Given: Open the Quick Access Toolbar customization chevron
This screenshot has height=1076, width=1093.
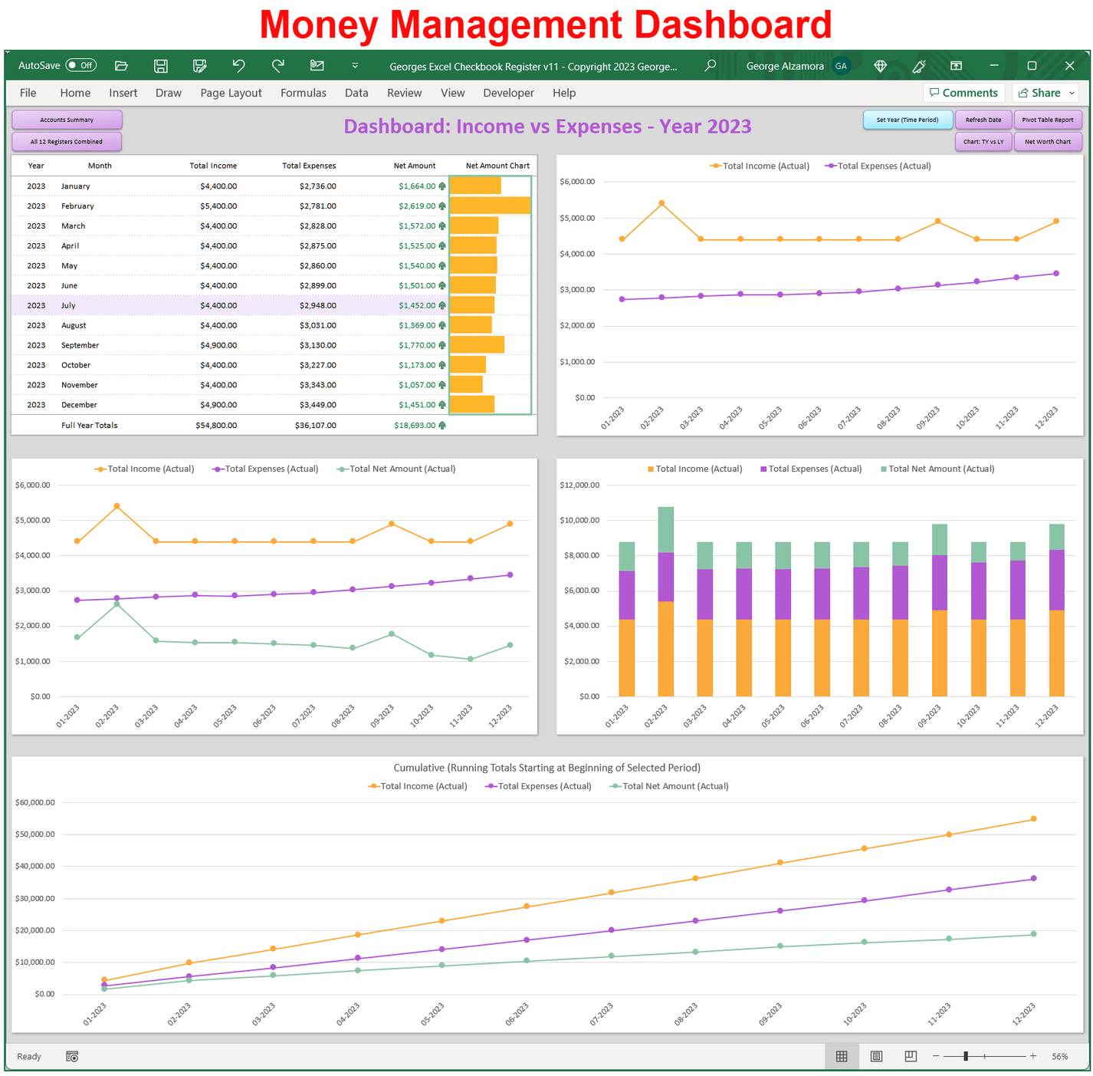Looking at the screenshot, I should tap(355, 66).
